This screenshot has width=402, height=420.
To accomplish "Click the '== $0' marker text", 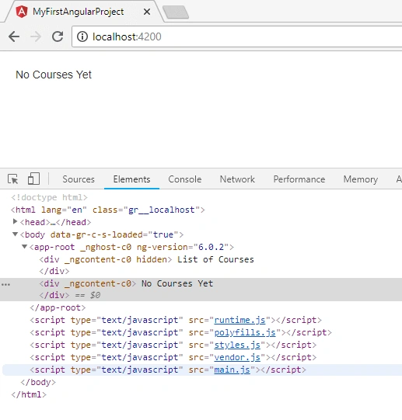I will pyautogui.click(x=88, y=295).
